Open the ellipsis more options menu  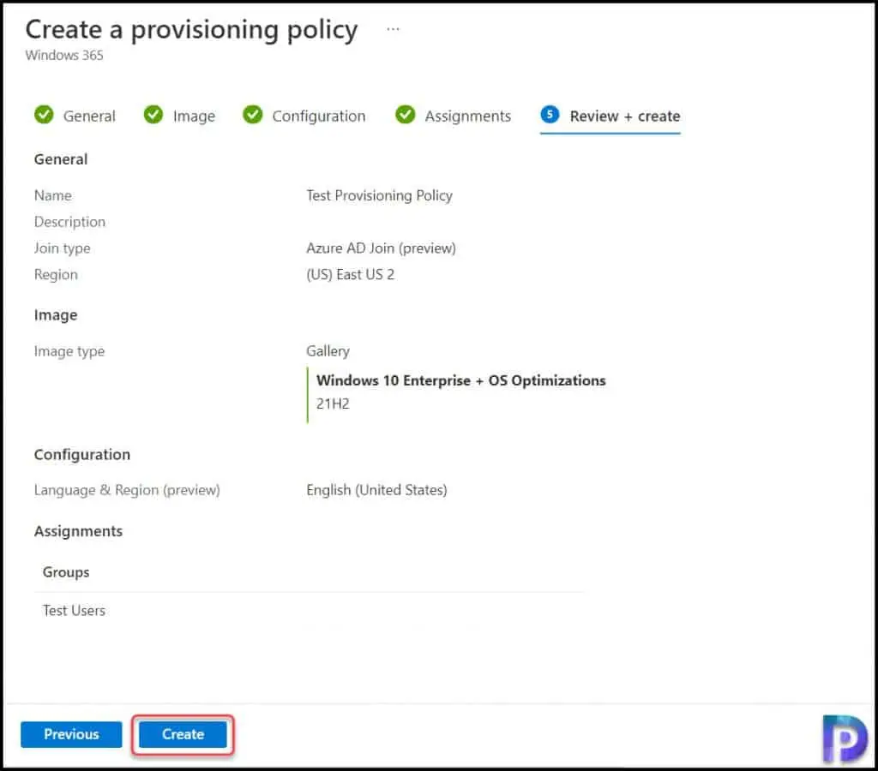click(x=393, y=29)
